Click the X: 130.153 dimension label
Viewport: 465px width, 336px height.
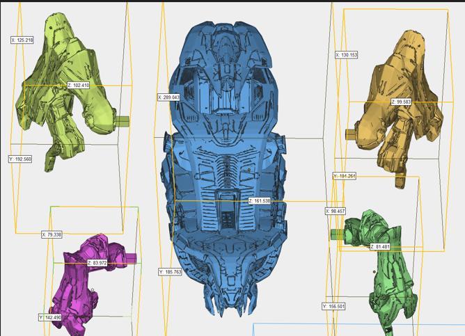347,55
